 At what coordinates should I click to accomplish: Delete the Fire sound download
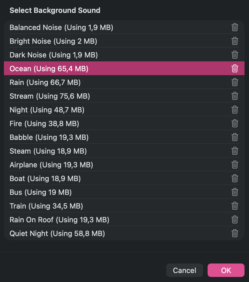pos(235,123)
